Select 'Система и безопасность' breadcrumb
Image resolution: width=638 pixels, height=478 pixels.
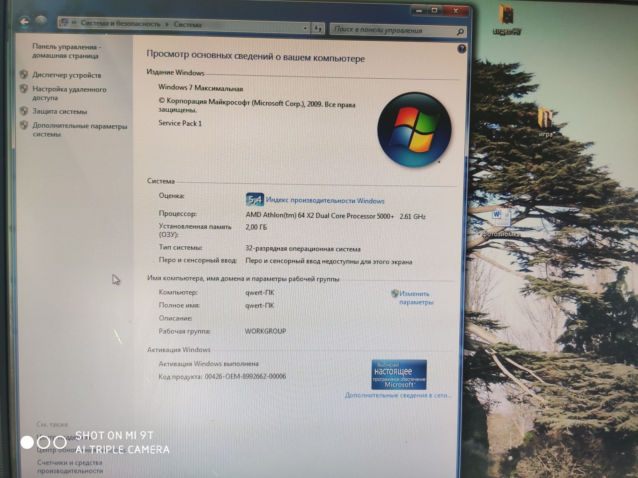(x=120, y=24)
